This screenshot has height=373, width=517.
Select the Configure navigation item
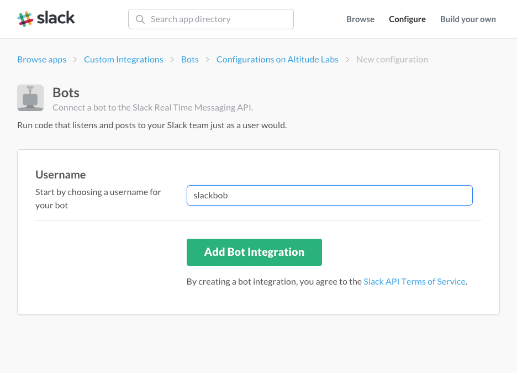[x=407, y=19]
